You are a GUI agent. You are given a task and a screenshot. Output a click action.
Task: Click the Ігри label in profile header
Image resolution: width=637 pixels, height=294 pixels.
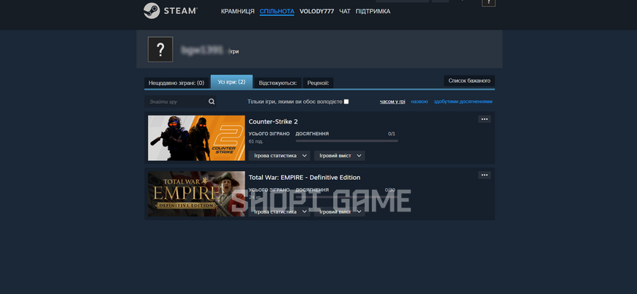[x=234, y=52]
